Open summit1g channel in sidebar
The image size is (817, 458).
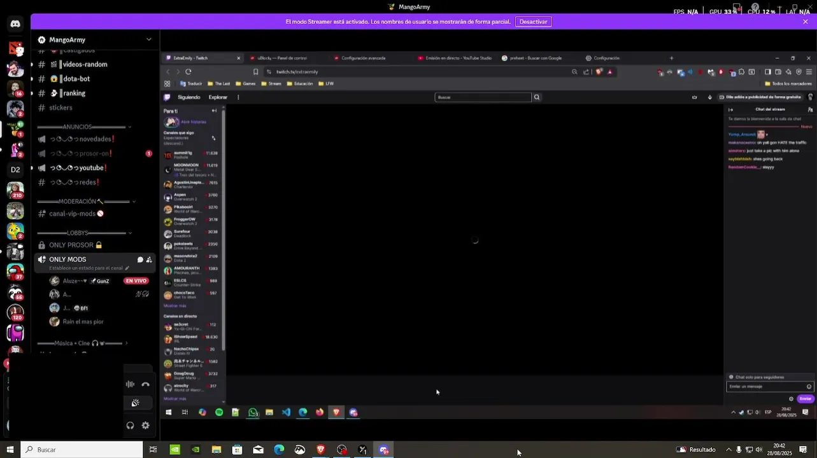(x=191, y=155)
